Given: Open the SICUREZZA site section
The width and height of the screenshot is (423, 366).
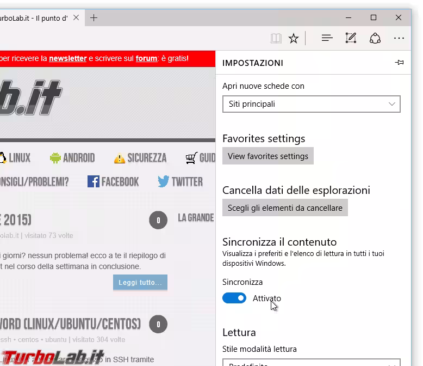Looking at the screenshot, I should point(147,158).
